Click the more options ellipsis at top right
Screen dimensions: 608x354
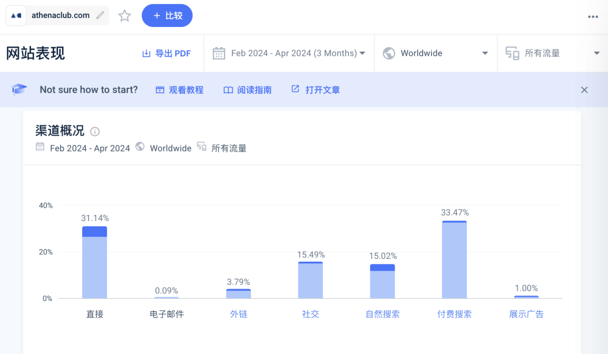[x=592, y=16]
